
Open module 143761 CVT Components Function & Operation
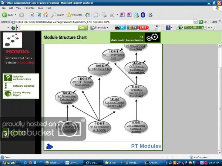coord(136,127)
